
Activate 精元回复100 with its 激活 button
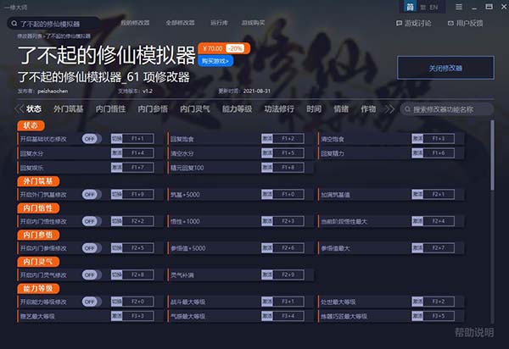click(267, 167)
